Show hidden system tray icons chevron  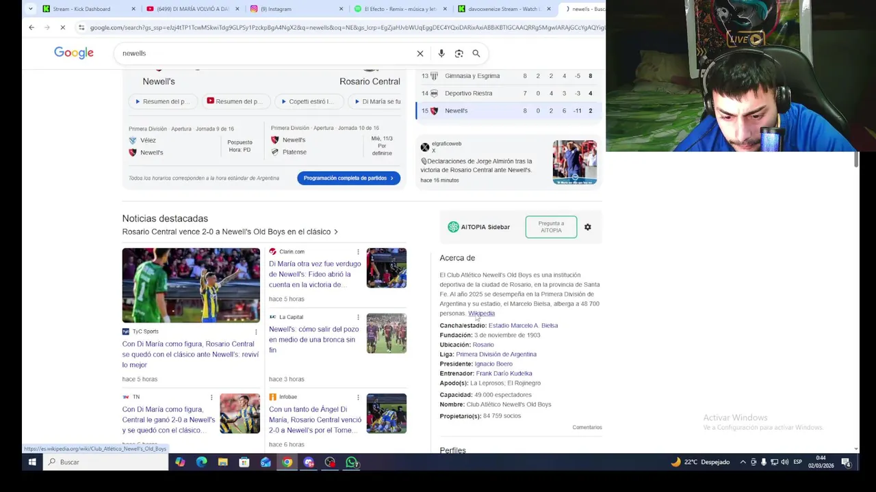743,462
